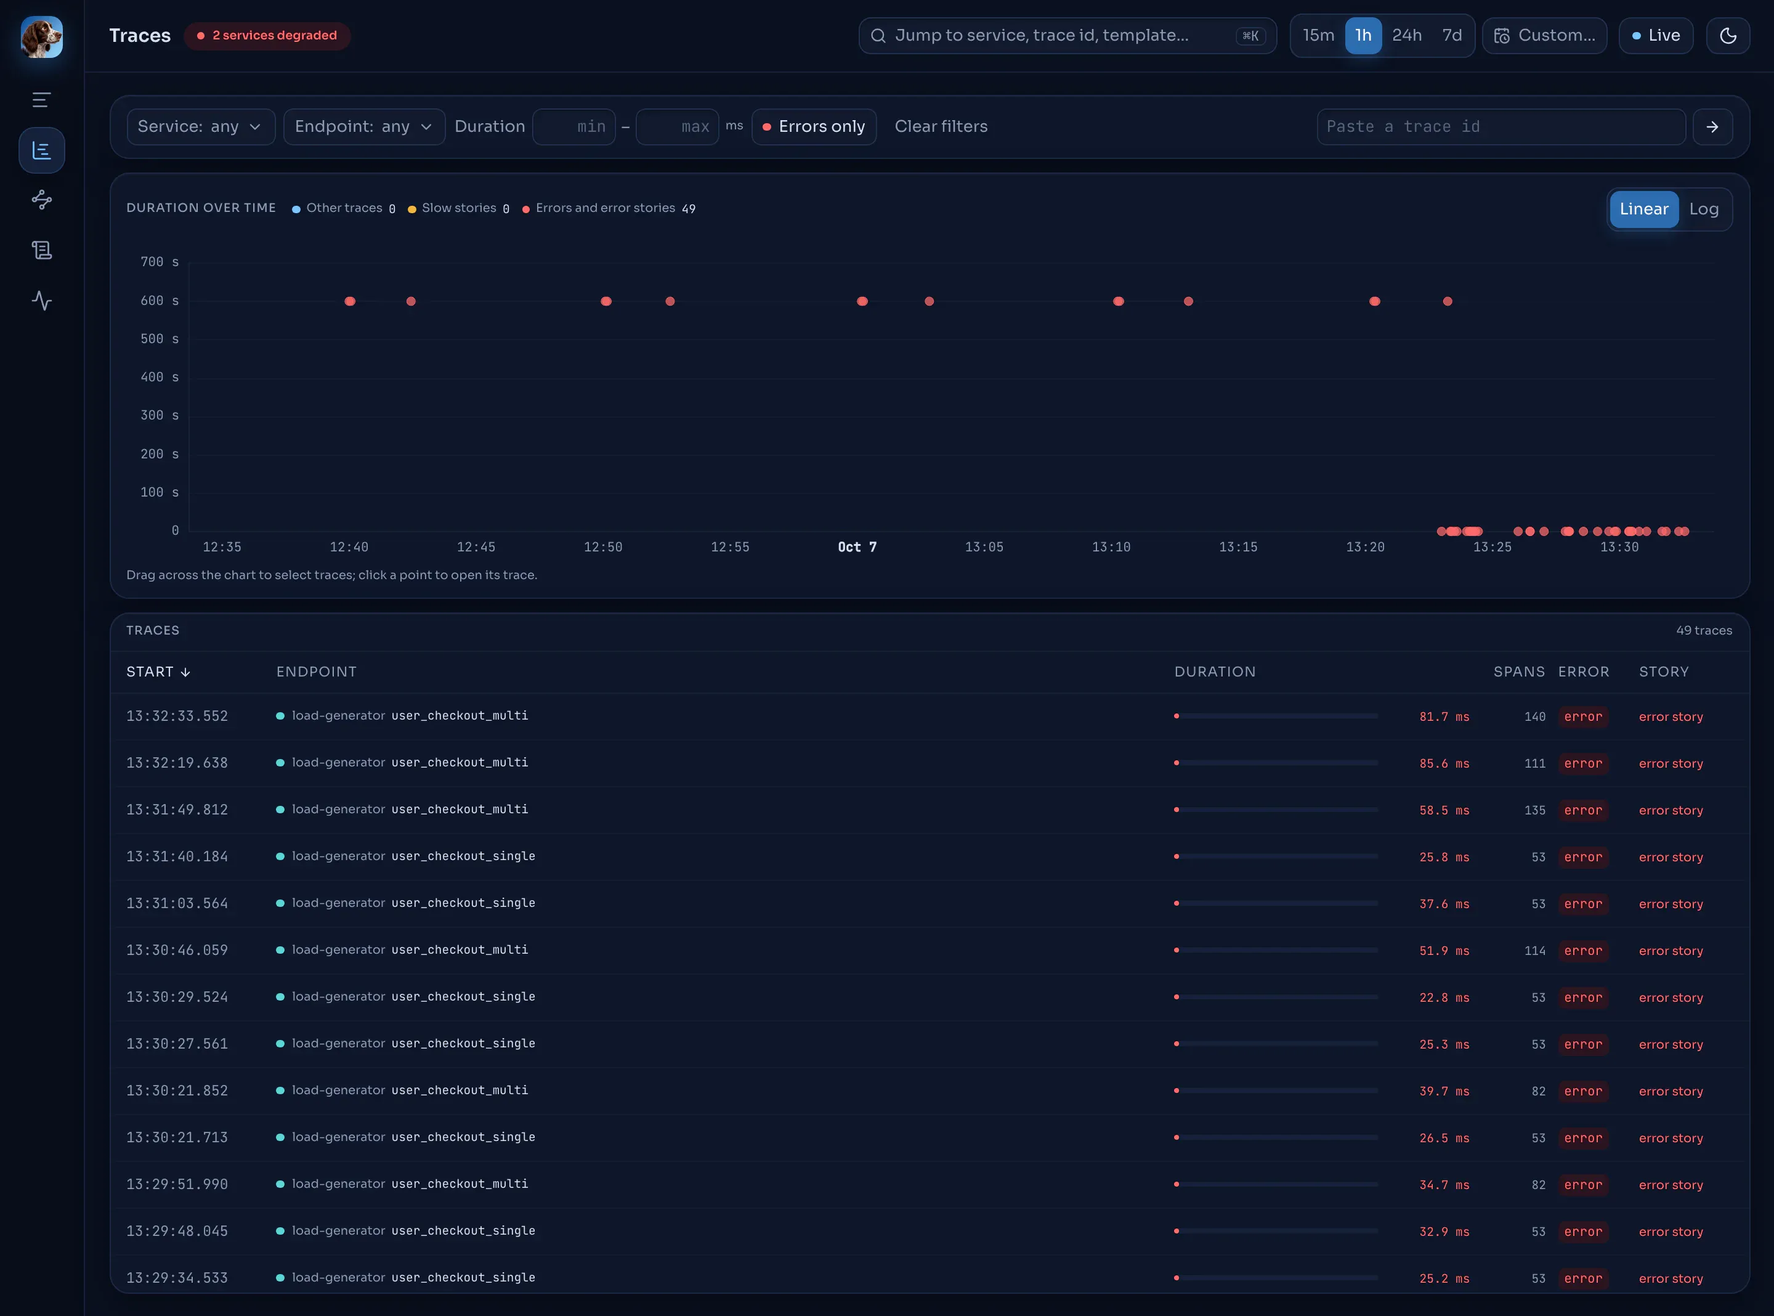Switch chart scale to Log

point(1704,209)
